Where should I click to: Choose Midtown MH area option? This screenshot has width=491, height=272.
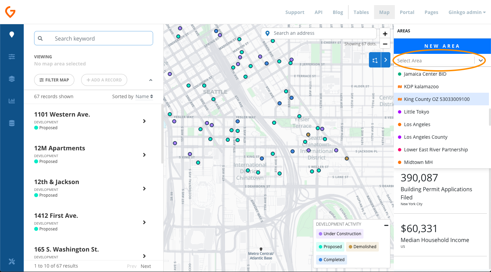point(442,162)
